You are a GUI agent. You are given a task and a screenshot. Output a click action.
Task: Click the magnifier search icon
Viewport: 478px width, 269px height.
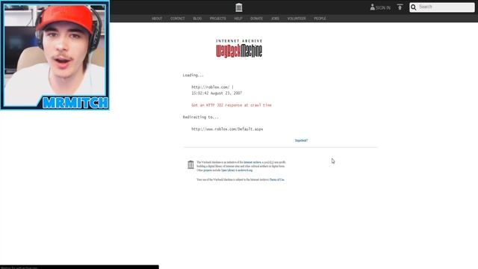tap(413, 7)
